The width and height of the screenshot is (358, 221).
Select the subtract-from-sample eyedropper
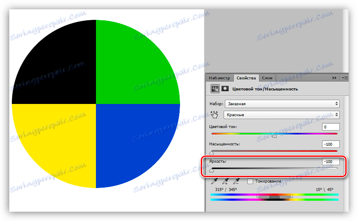click(236, 181)
